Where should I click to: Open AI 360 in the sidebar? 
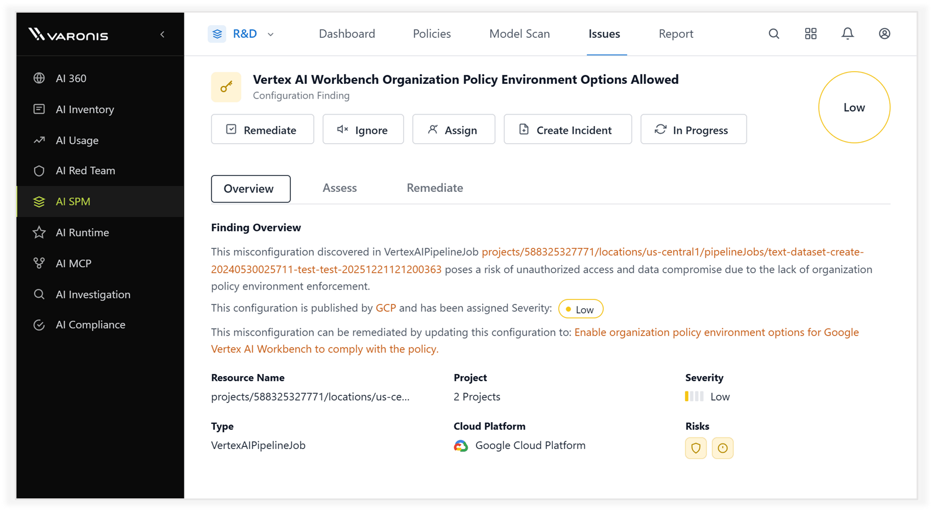100,78
